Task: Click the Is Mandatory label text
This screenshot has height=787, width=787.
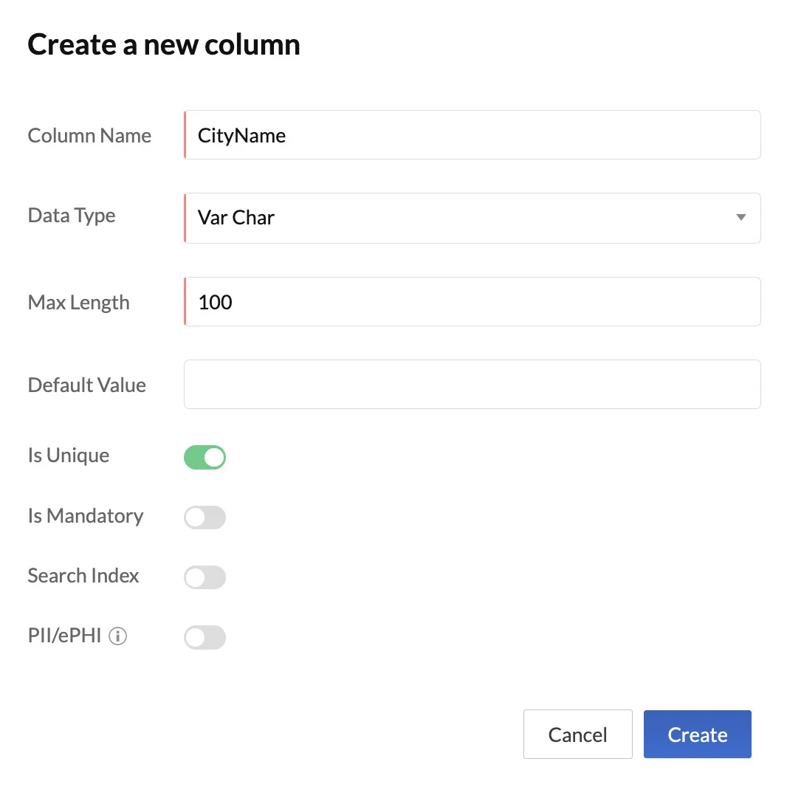Action: pos(86,516)
